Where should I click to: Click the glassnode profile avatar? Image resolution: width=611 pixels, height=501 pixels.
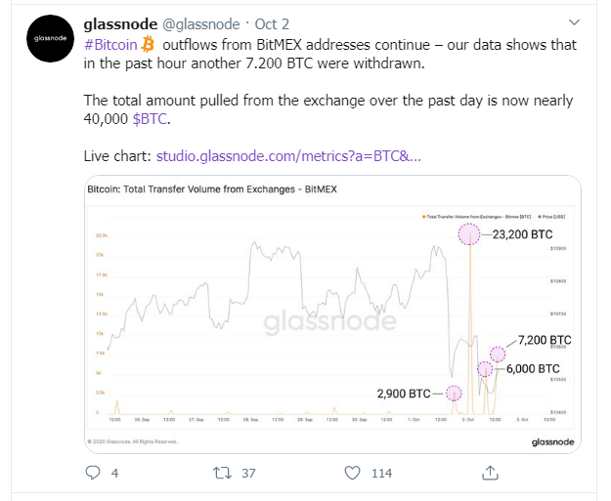pos(46,40)
